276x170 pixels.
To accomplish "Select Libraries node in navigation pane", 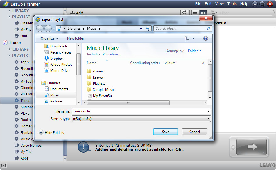I will click(x=51, y=83).
